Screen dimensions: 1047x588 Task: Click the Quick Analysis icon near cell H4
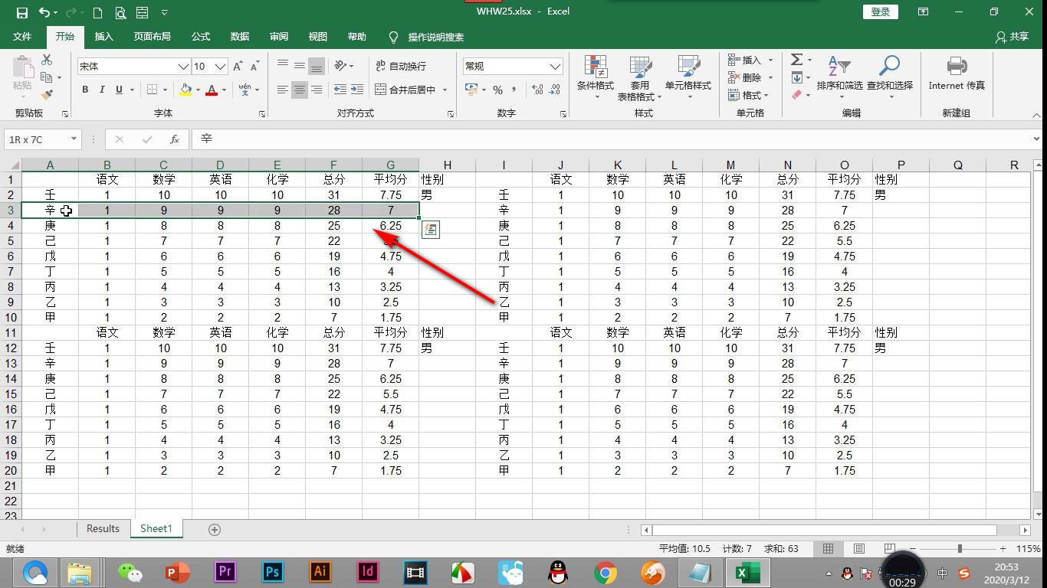431,230
